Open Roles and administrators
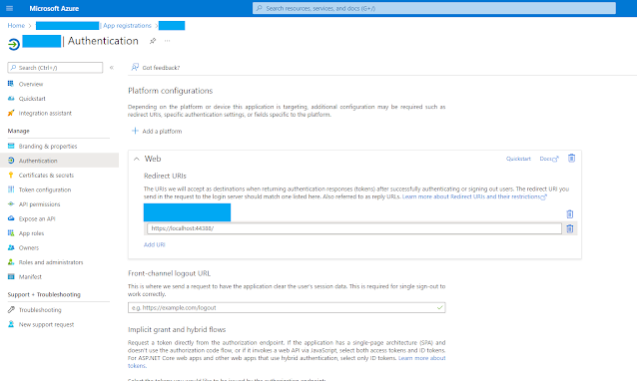637x381 pixels. [51, 262]
